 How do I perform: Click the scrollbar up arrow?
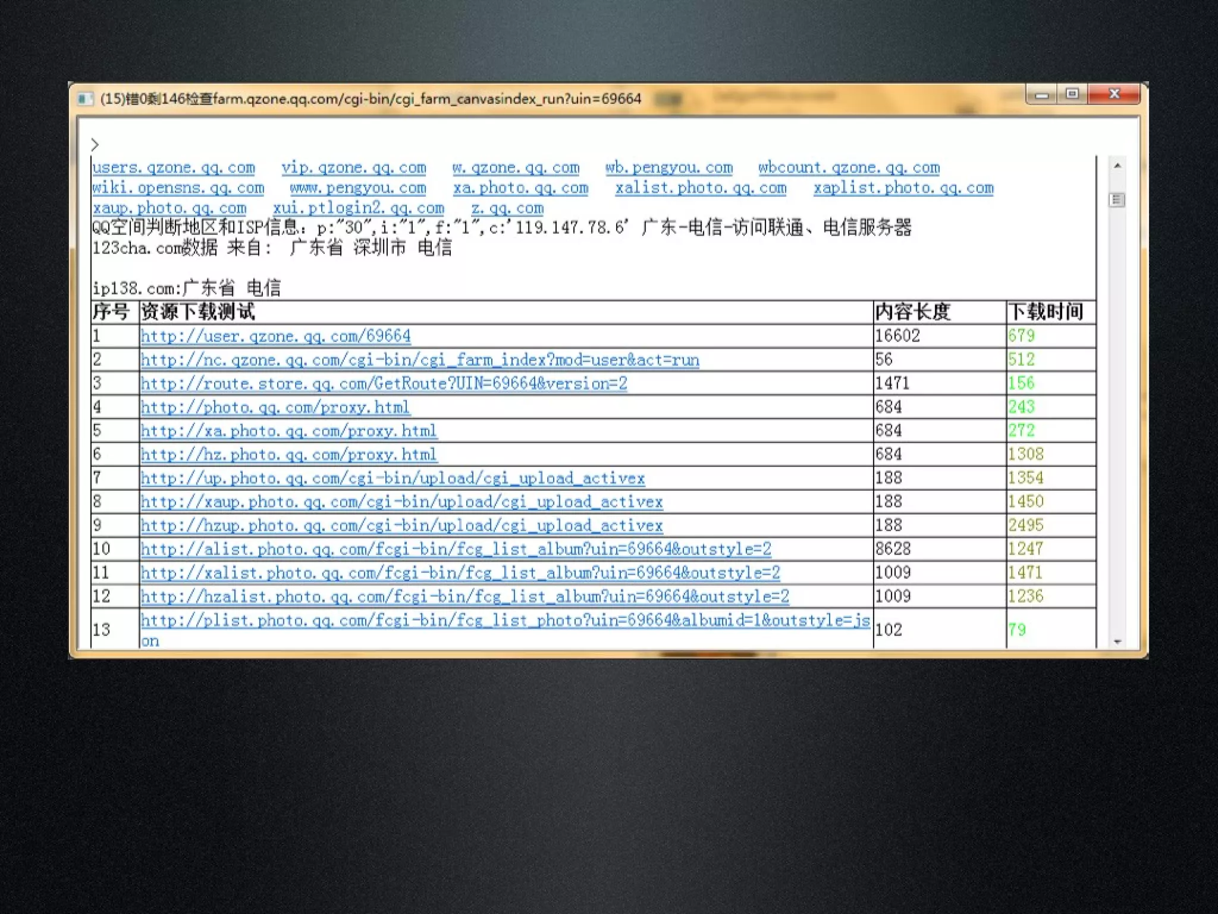(1117, 165)
